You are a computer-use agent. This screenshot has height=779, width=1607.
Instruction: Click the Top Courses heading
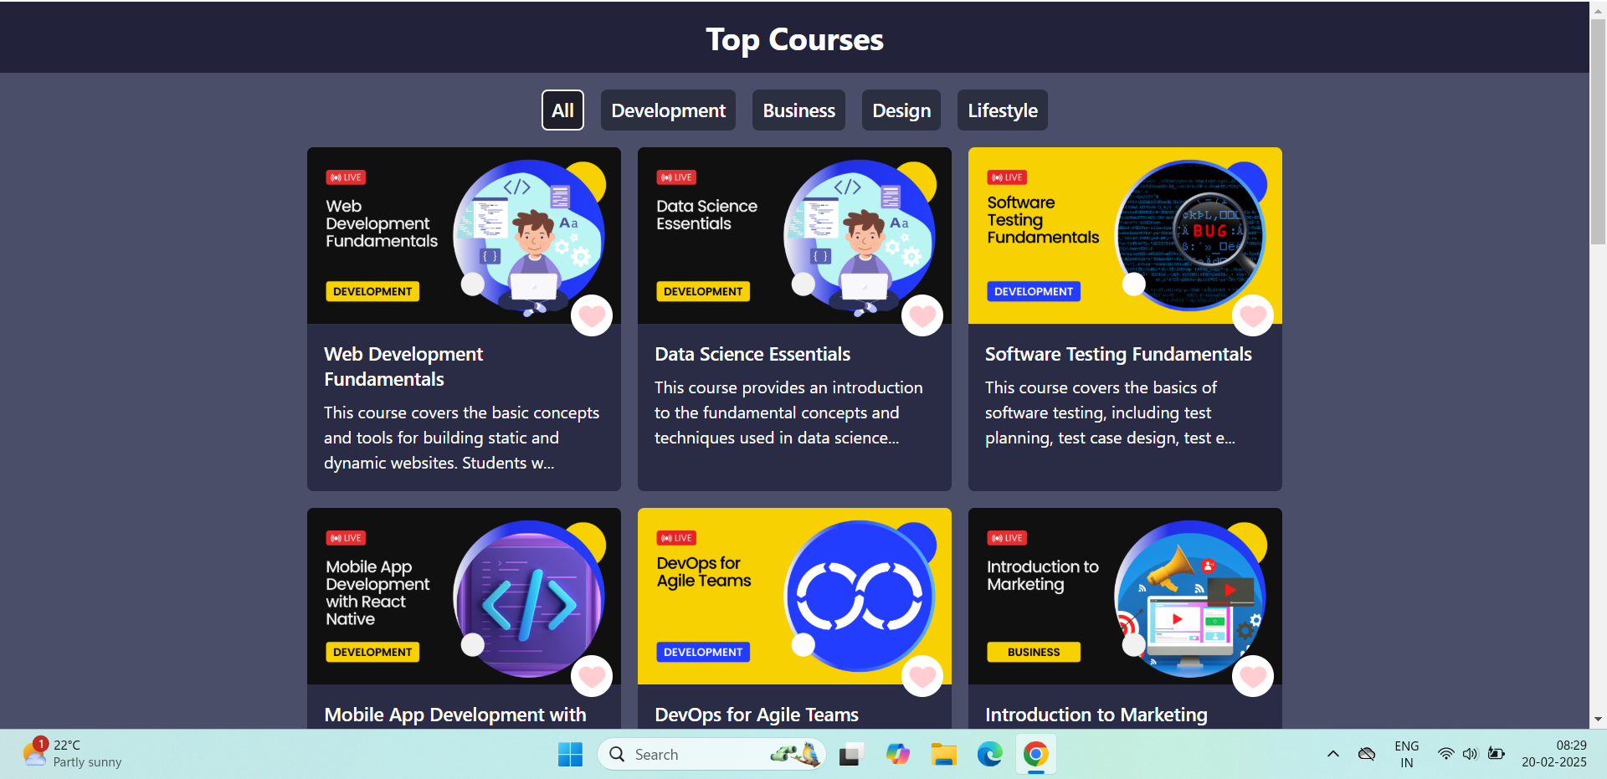[x=794, y=39]
